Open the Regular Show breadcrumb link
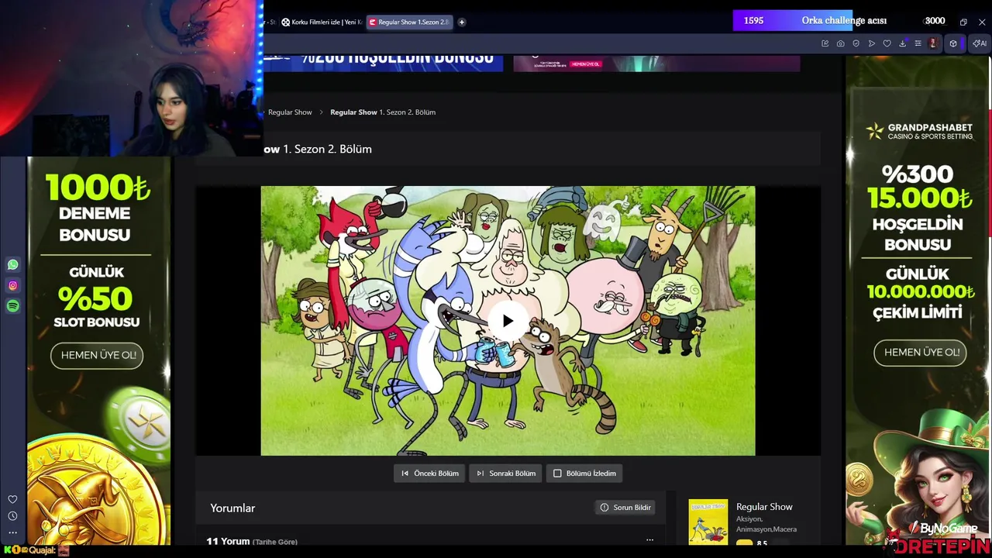Viewport: 992px width, 558px height. click(x=290, y=112)
